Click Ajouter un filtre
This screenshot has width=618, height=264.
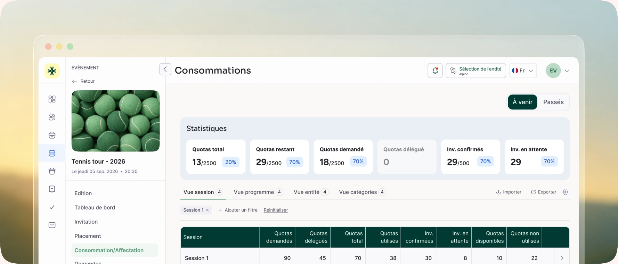(x=238, y=210)
